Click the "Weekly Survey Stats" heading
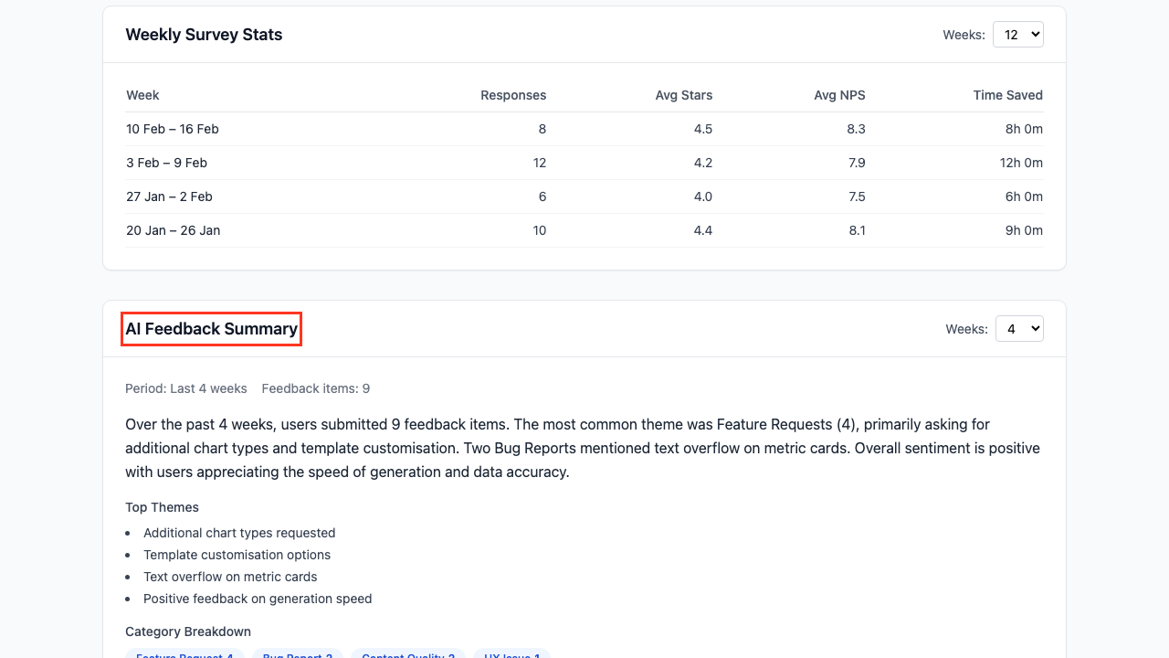Image resolution: width=1169 pixels, height=658 pixels. 204,34
